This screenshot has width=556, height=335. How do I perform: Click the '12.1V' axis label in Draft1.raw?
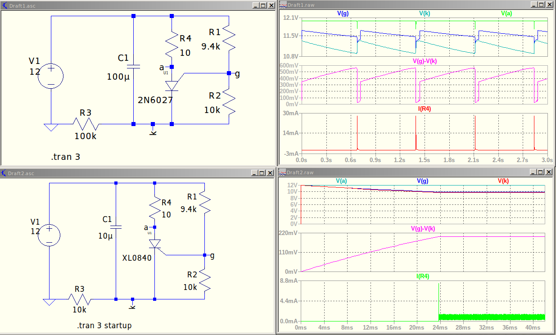[x=291, y=18]
